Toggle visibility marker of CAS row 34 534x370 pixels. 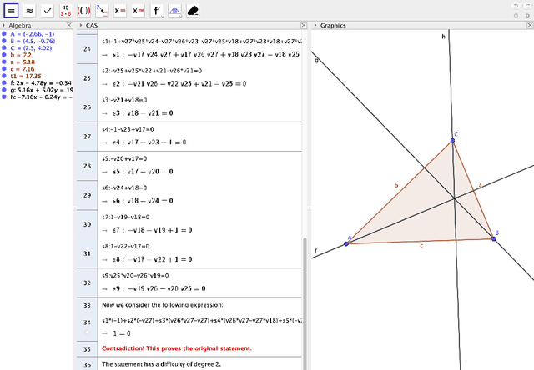[x=86, y=332]
